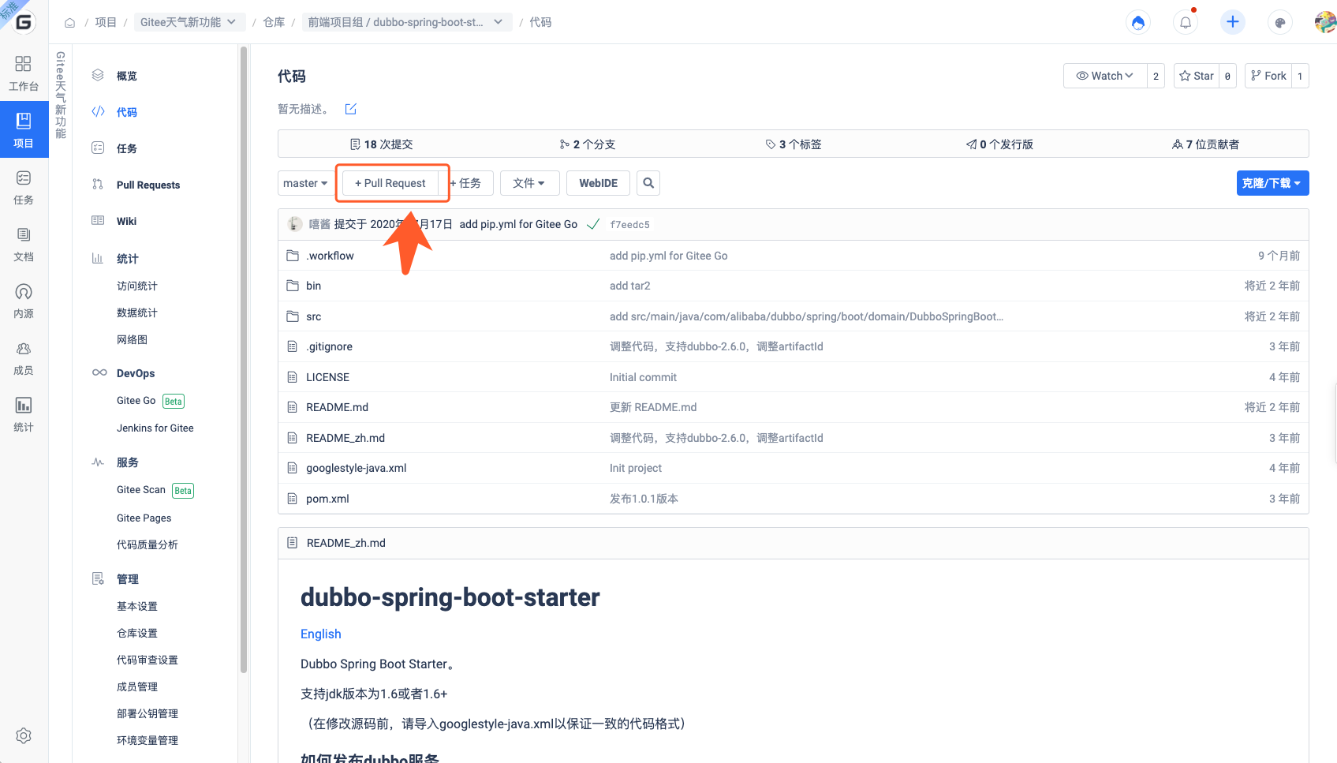This screenshot has height=763, width=1337.
Task: Open the Gitee天气新功能 project dropdown
Action: [x=189, y=22]
